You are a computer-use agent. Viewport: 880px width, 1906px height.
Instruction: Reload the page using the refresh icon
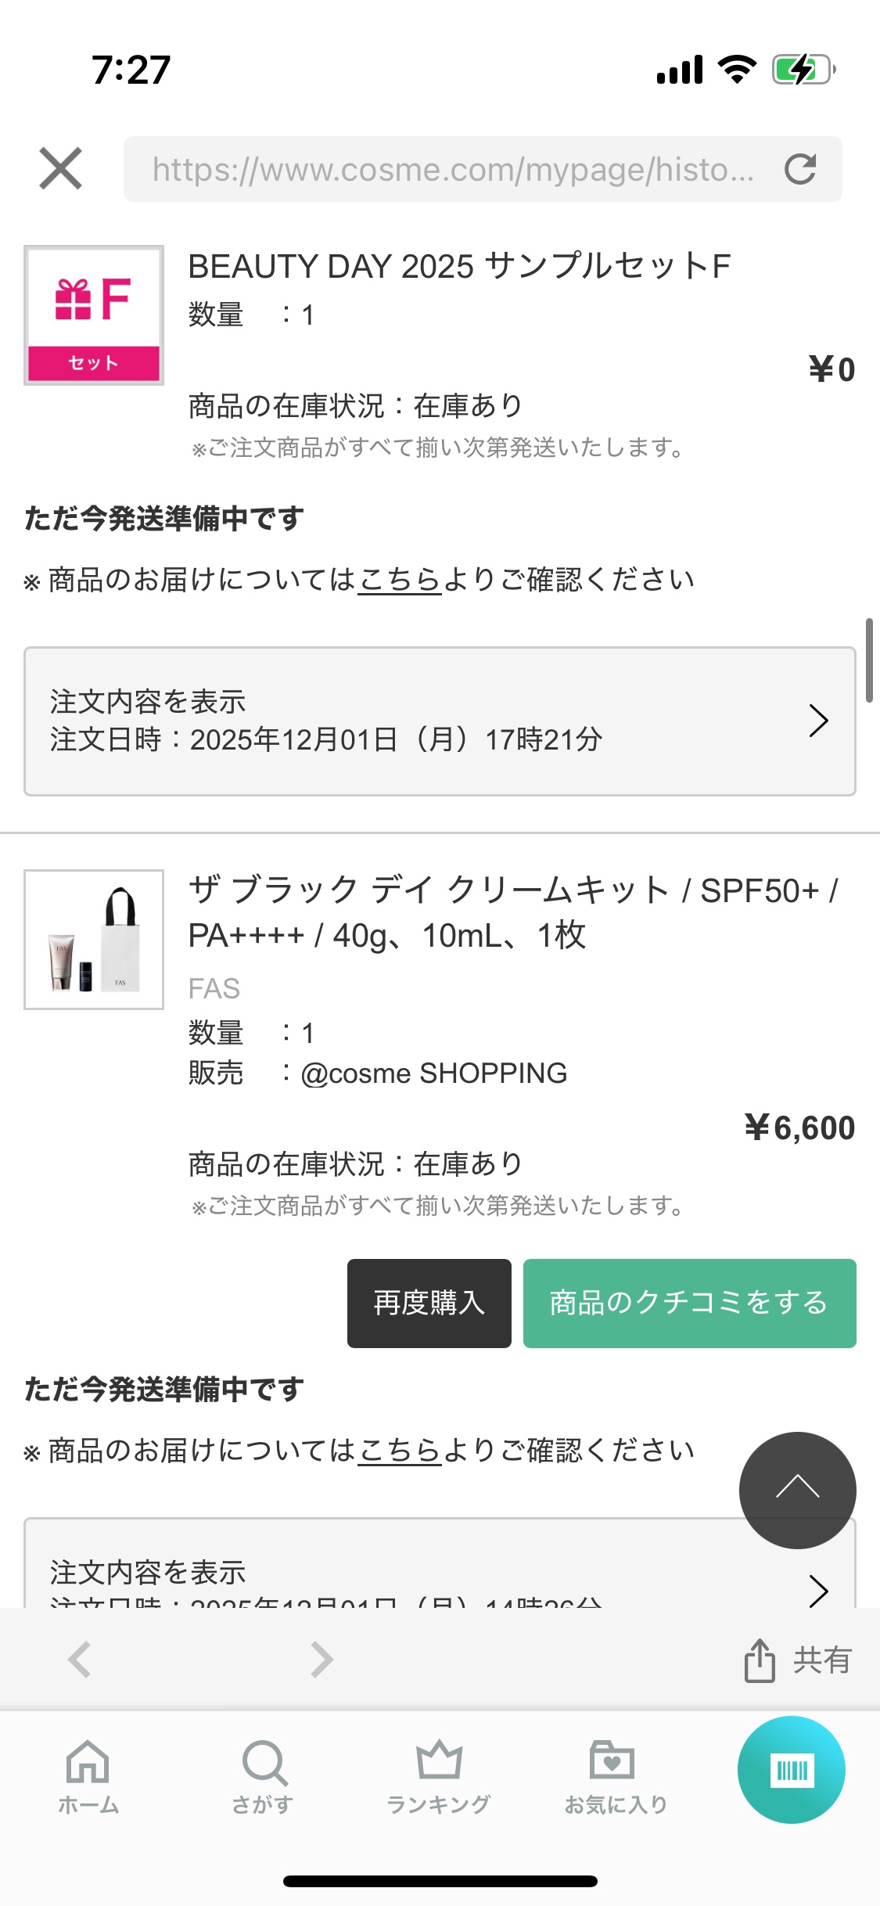point(800,169)
